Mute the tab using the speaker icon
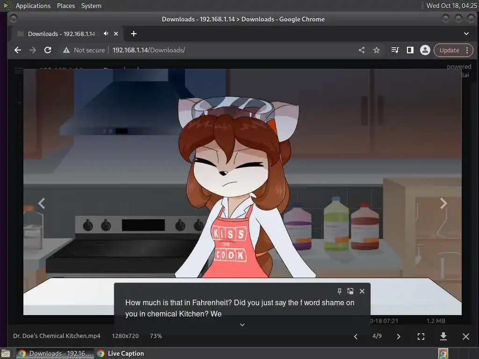 click(x=106, y=34)
